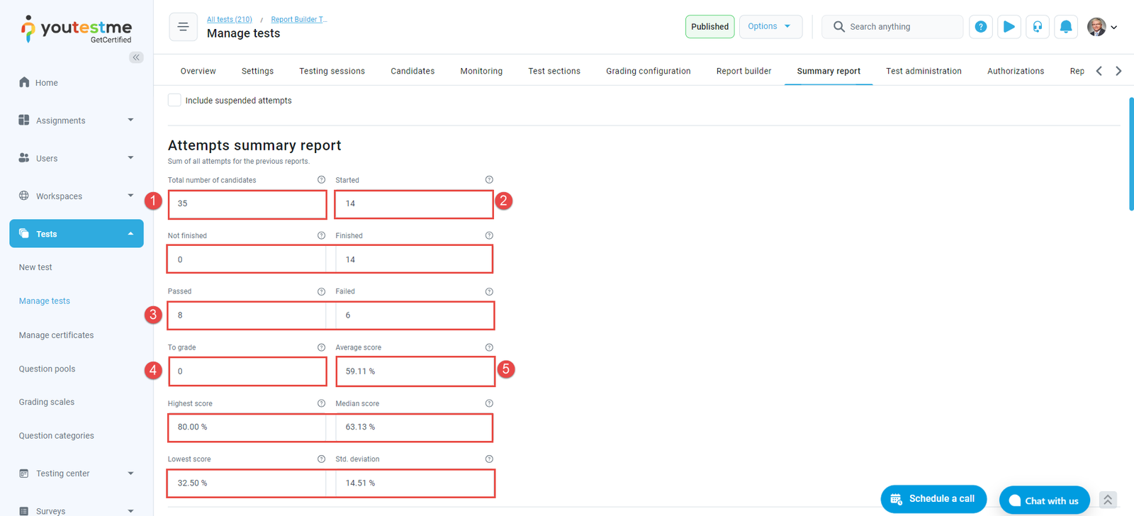This screenshot has height=516, width=1134.
Task: Click the hamburger menu icon
Action: point(183,27)
